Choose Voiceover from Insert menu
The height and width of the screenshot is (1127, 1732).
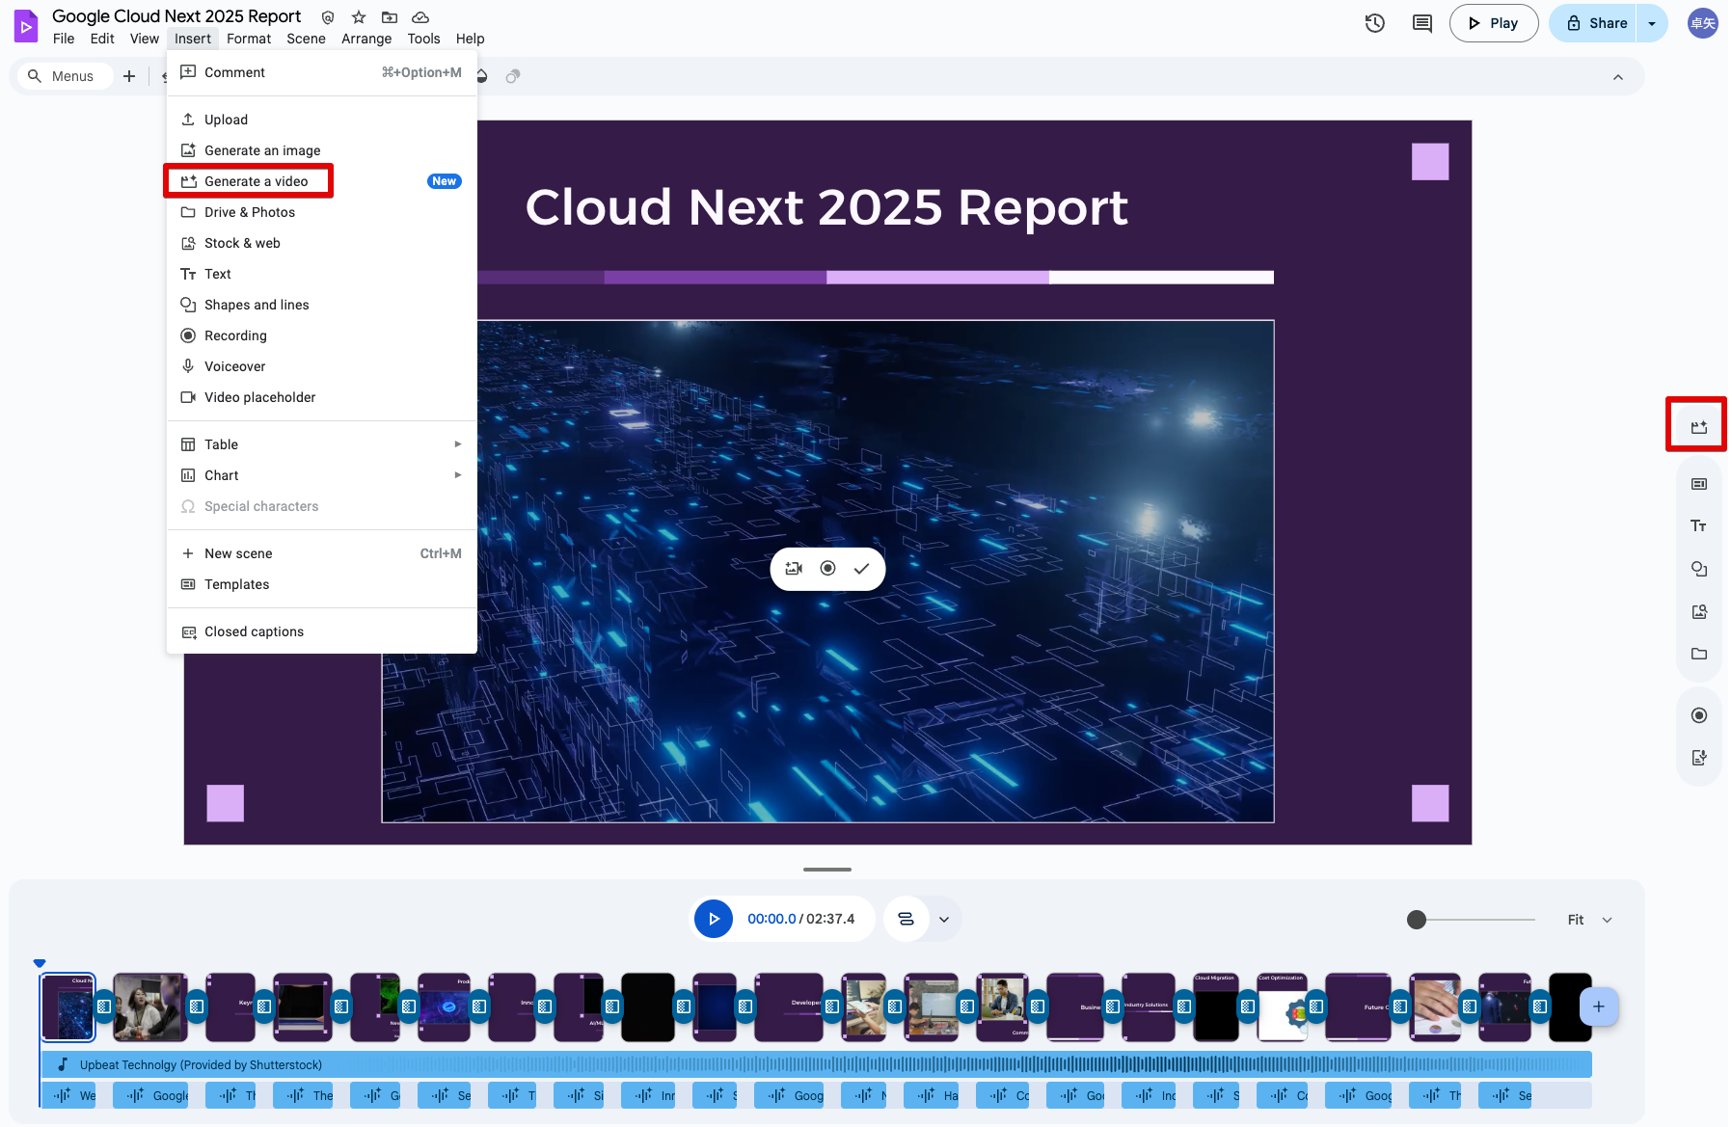pos(234,366)
